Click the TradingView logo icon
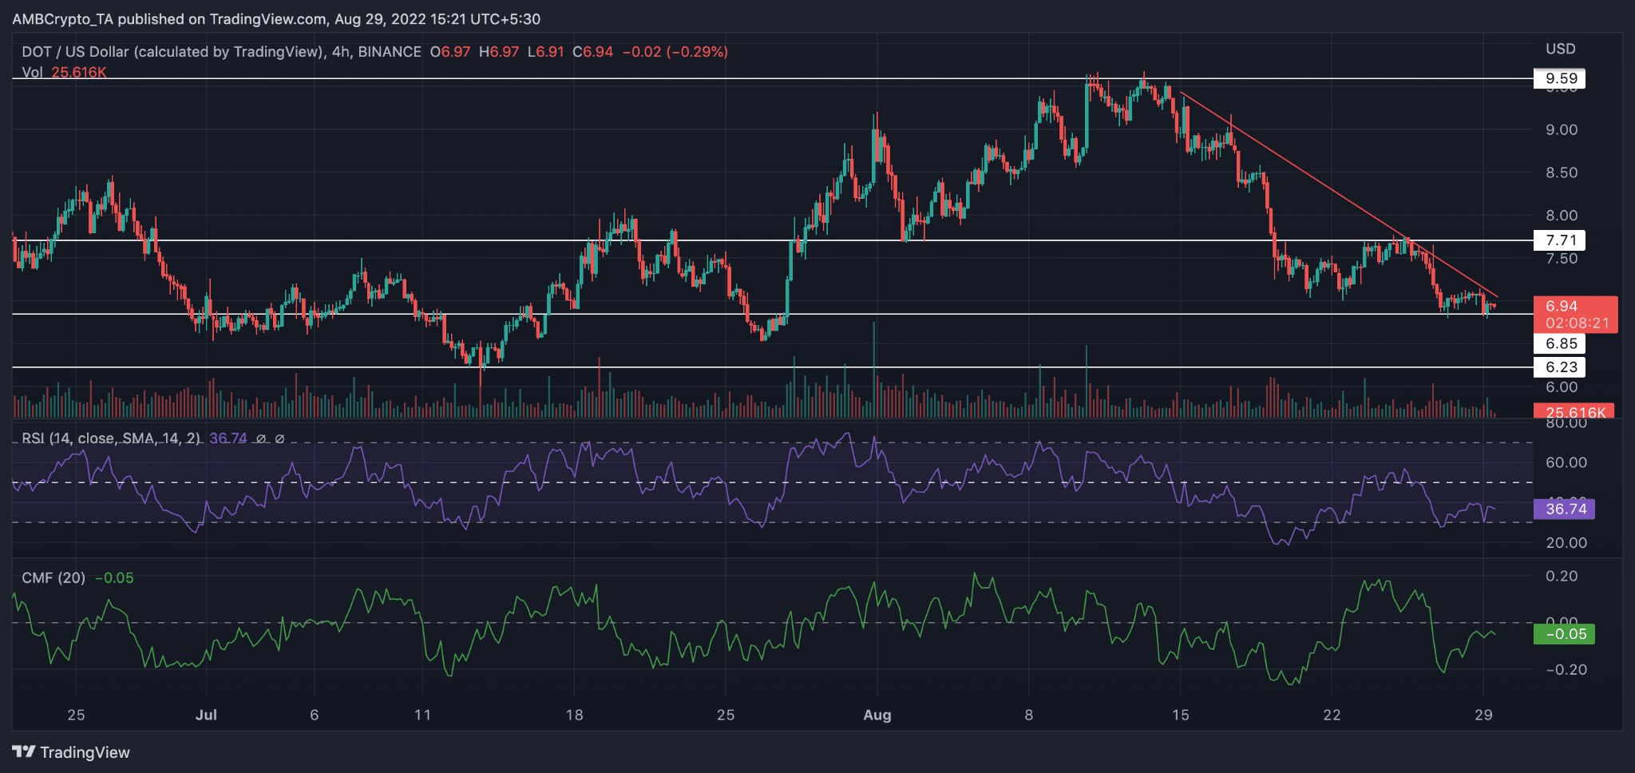Viewport: 1635px width, 773px height. 24,752
